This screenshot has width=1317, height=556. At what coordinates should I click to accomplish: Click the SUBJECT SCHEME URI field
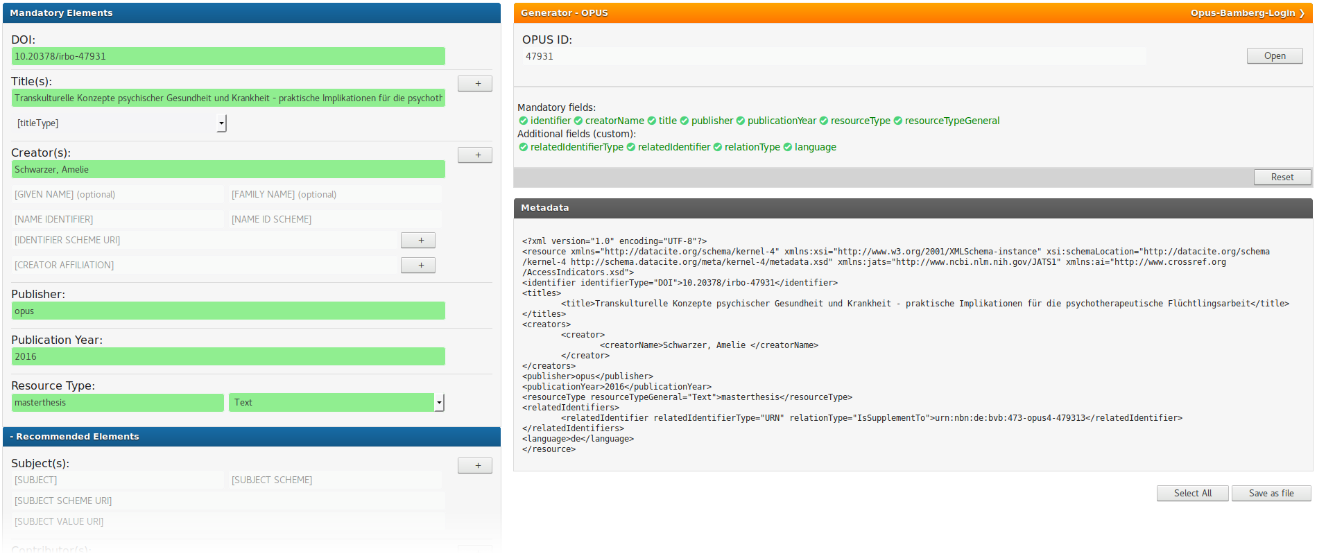tap(228, 501)
